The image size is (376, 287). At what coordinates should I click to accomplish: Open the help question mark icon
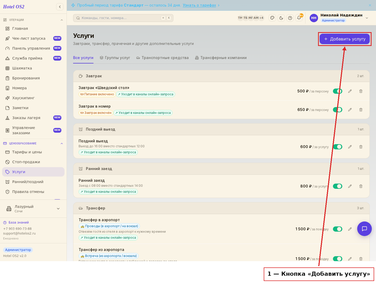coord(290,18)
